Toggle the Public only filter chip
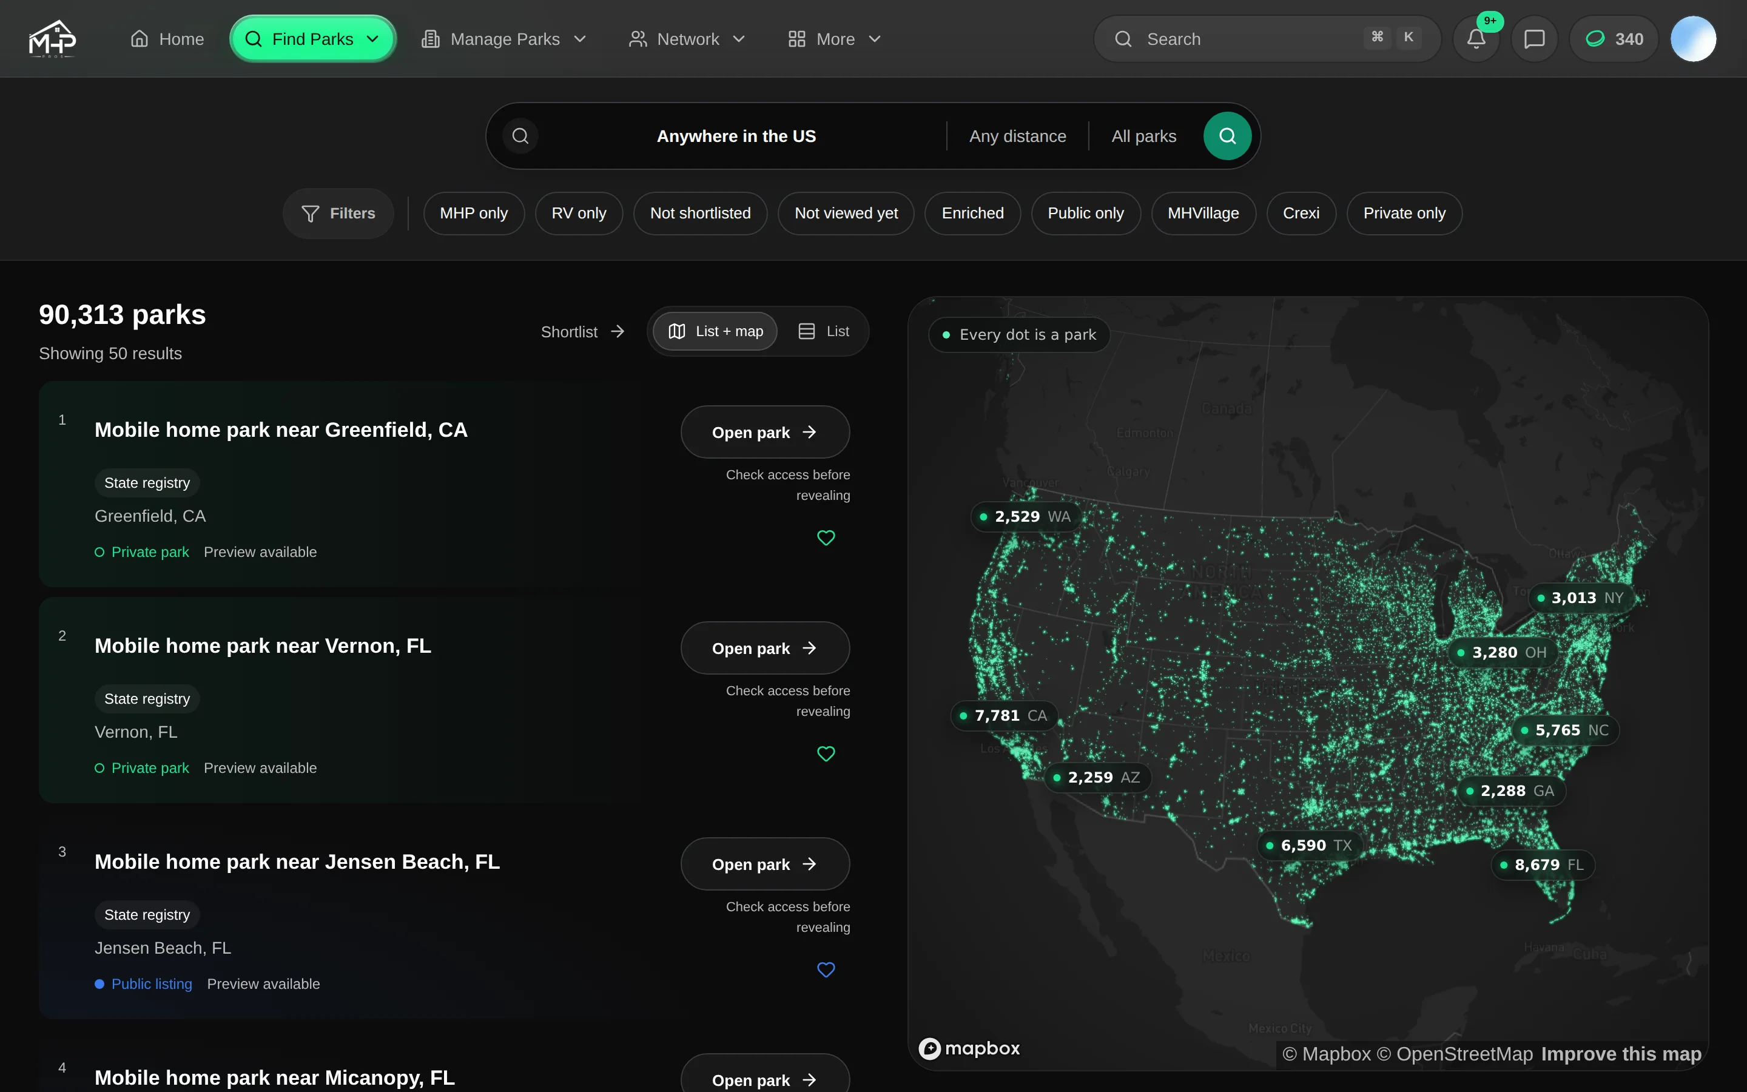 click(x=1086, y=213)
